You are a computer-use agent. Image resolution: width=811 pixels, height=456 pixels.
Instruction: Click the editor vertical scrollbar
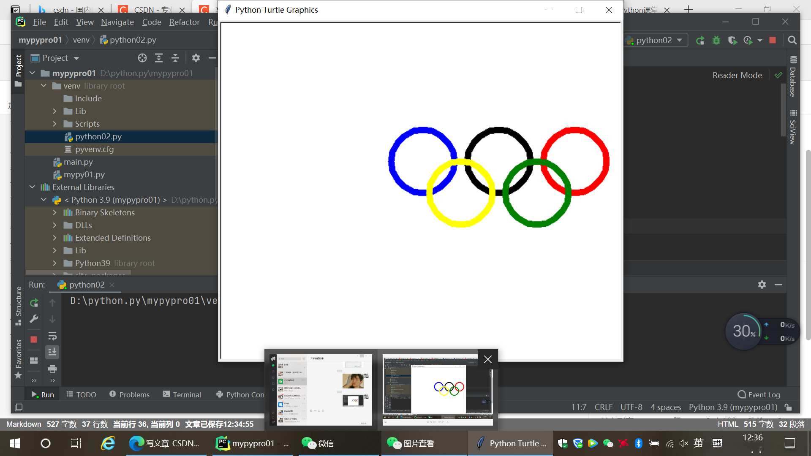[783, 110]
